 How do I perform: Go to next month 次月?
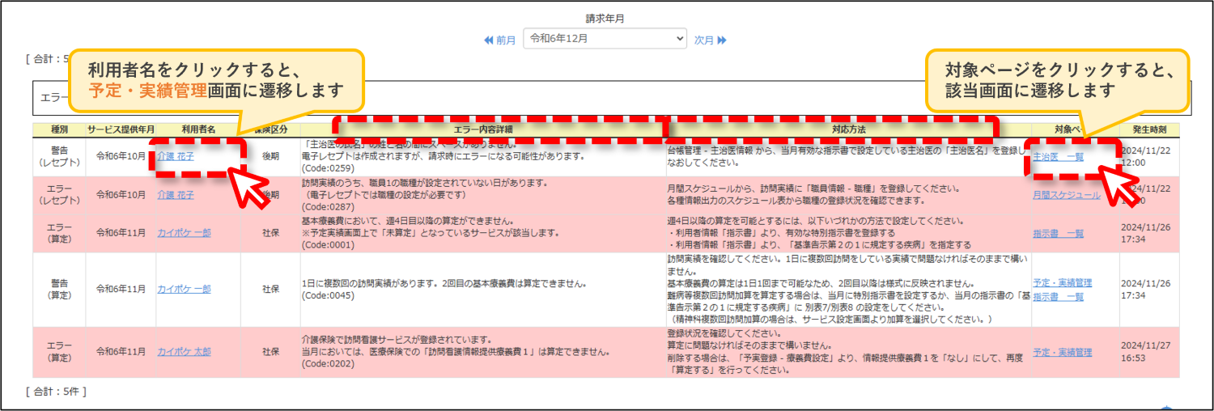click(x=711, y=40)
